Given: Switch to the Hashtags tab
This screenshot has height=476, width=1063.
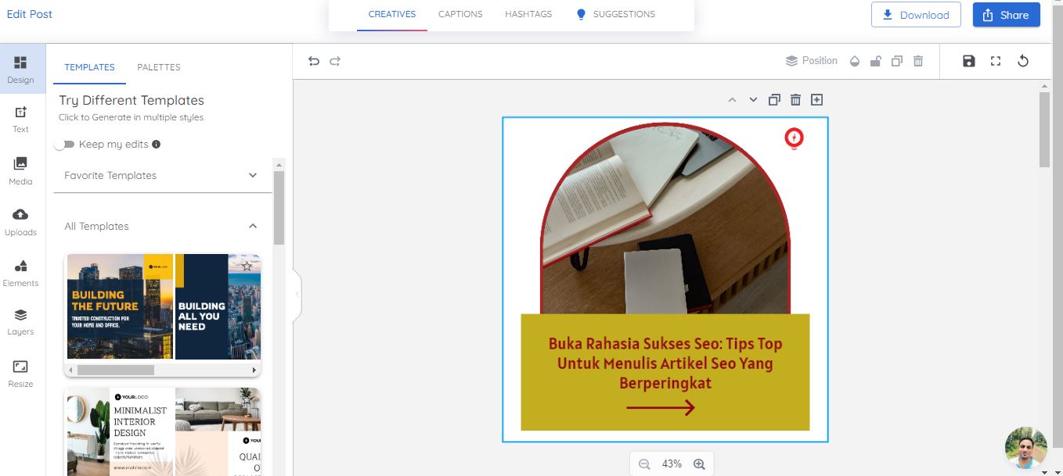Looking at the screenshot, I should pos(528,15).
